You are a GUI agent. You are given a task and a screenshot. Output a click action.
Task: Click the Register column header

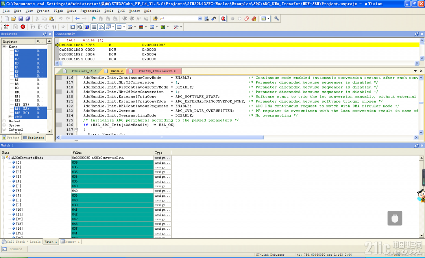point(18,41)
